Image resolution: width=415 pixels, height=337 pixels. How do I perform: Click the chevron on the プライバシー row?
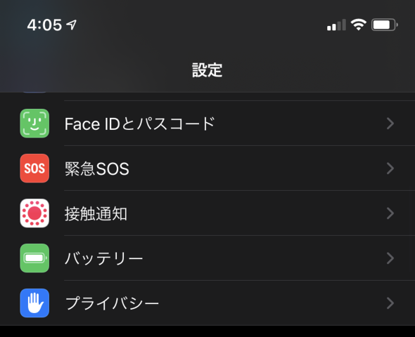tap(390, 303)
